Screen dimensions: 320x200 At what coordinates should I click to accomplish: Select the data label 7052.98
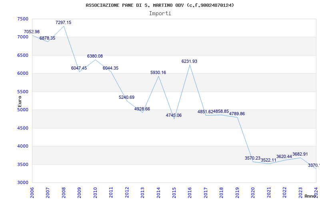tap(32, 32)
